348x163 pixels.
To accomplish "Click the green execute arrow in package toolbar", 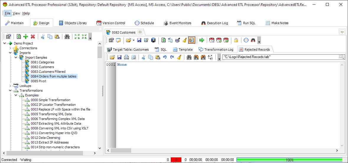I will (201, 40).
